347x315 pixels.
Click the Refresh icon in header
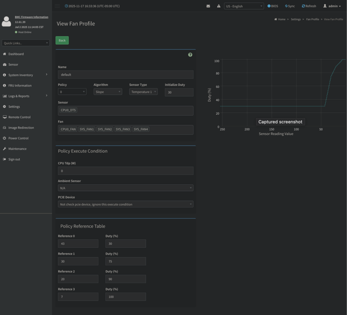[x=303, y=6]
